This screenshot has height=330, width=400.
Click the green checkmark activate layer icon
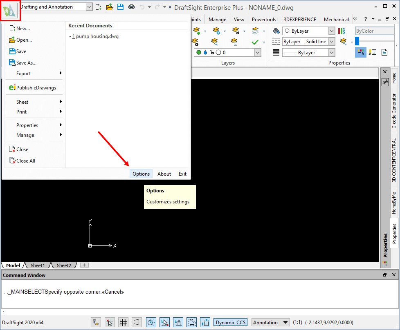coord(255,42)
